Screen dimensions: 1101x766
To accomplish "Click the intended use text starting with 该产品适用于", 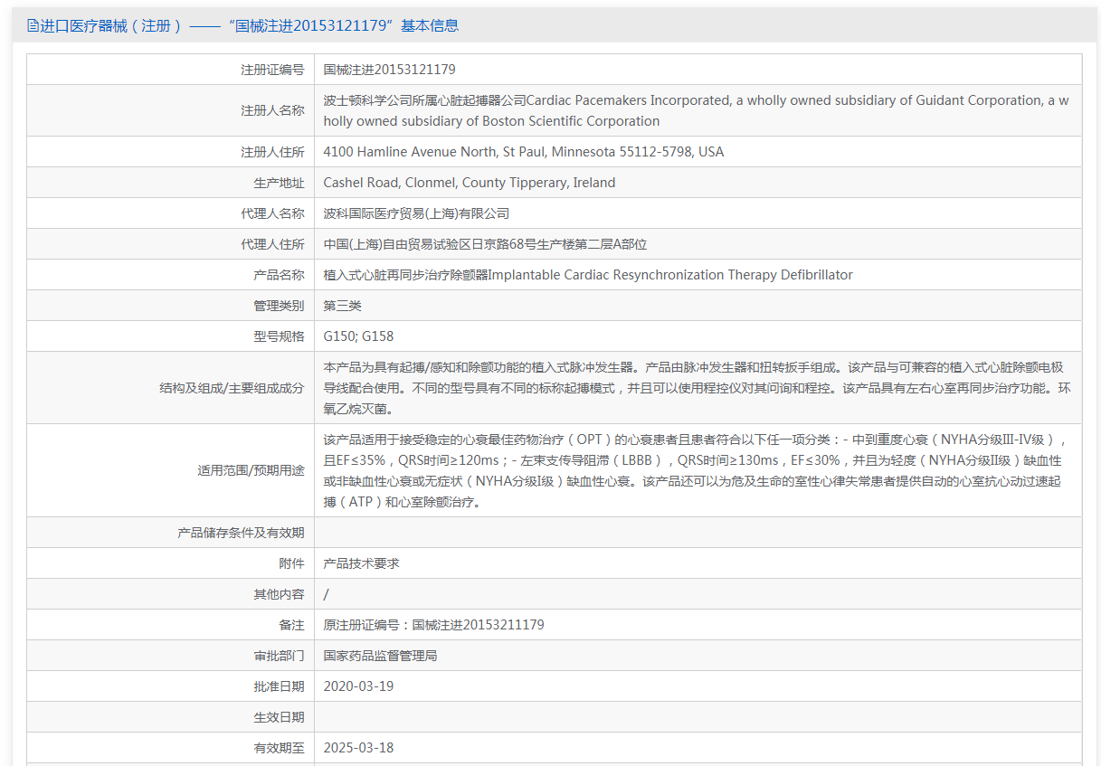I will [697, 470].
